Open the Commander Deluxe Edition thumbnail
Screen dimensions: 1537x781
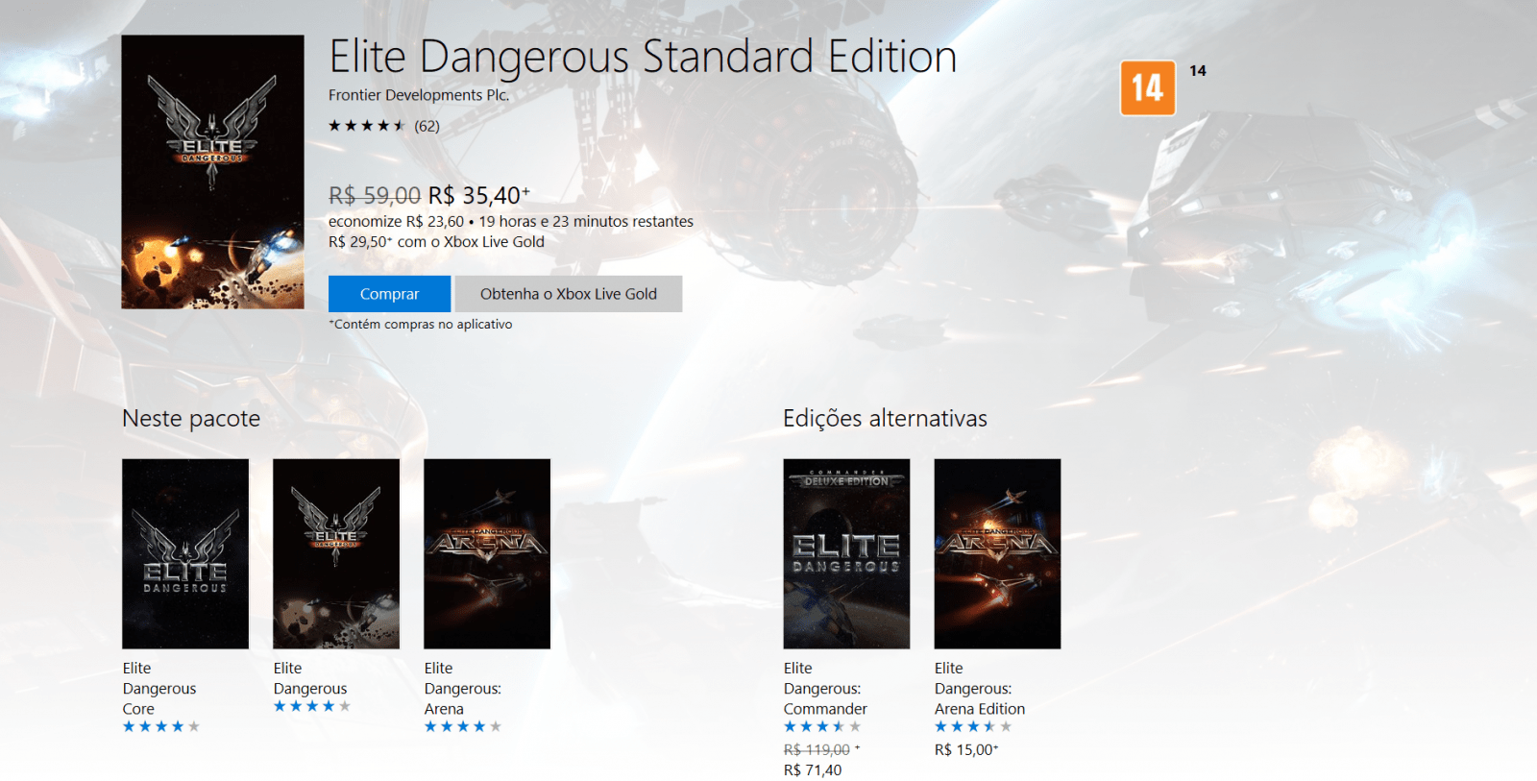click(x=846, y=553)
